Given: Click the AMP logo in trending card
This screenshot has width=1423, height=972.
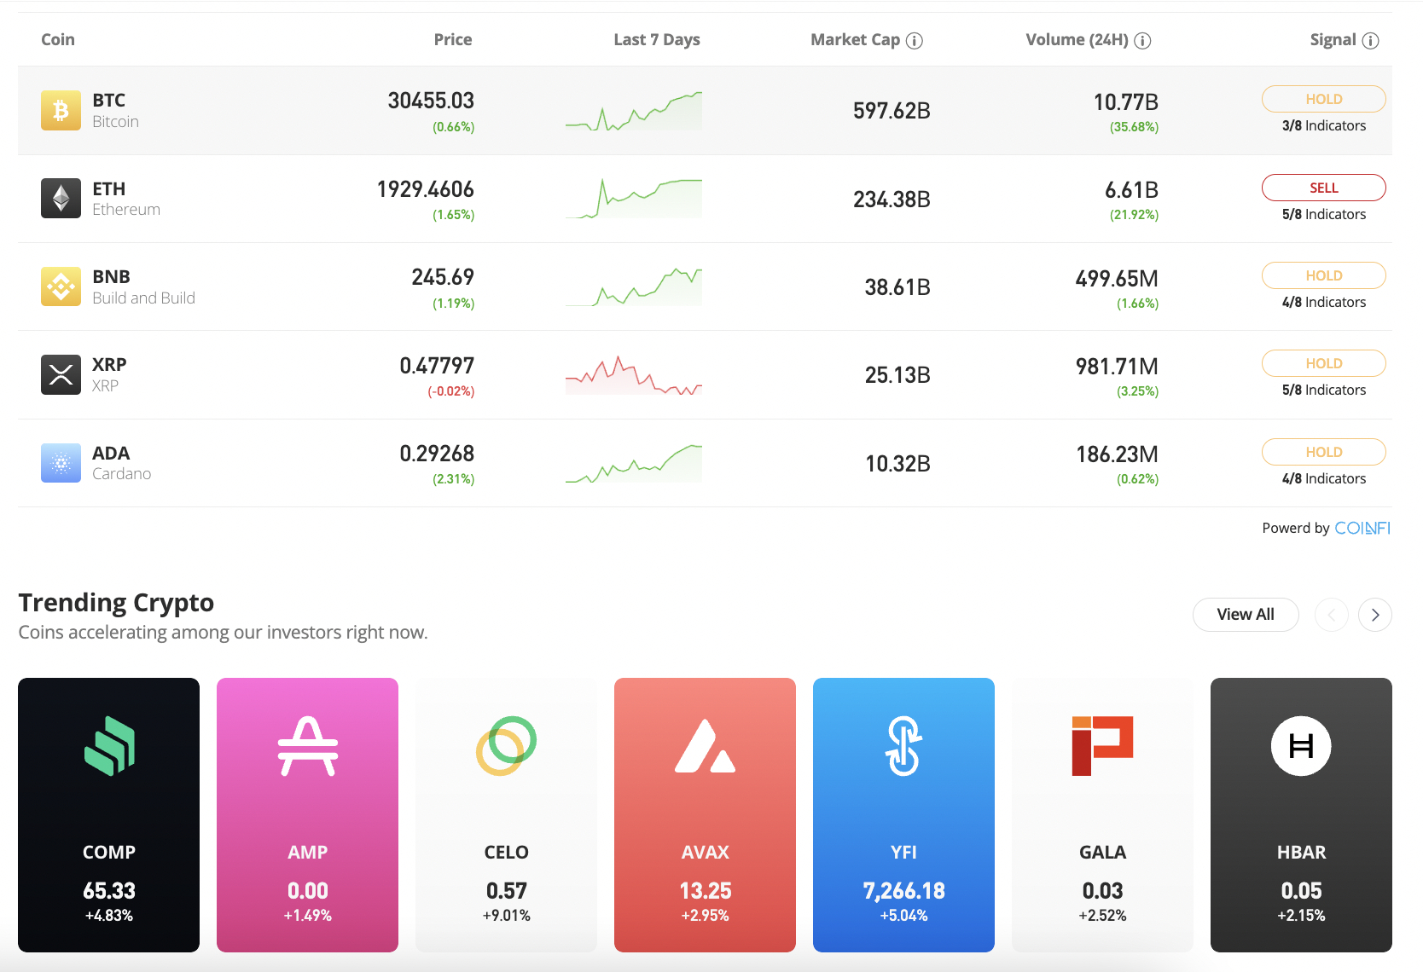Looking at the screenshot, I should 308,746.
